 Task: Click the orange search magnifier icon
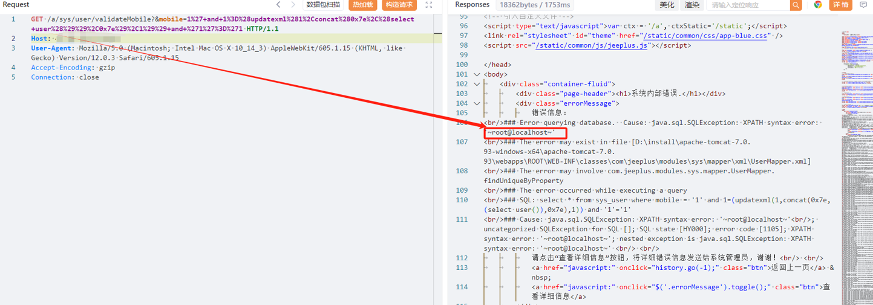tap(796, 5)
